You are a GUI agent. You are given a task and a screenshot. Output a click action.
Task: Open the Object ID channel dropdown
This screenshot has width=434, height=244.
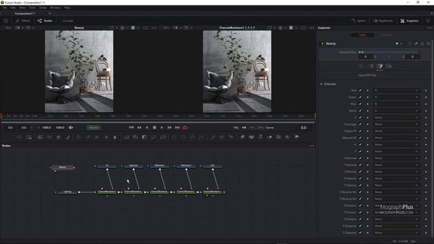(x=396, y=131)
